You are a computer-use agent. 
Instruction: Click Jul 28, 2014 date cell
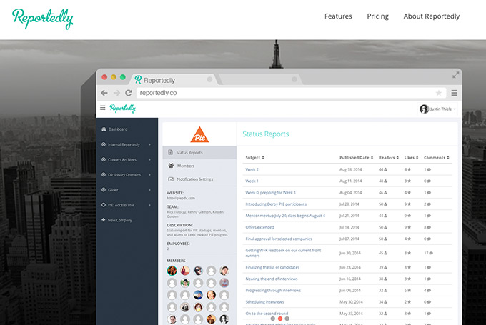[349, 204]
